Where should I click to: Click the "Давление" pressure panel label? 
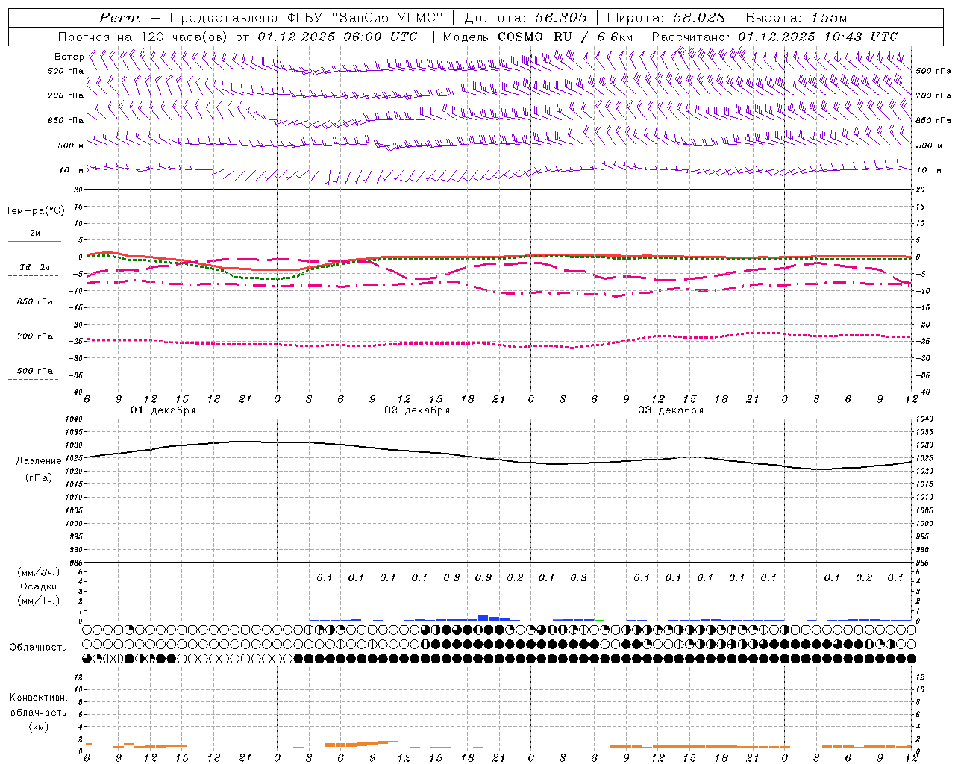tap(39, 461)
